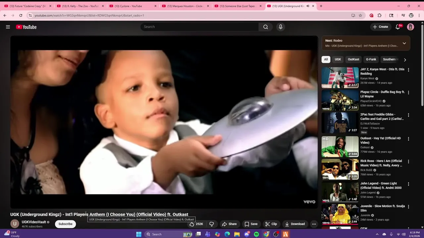
Task: Reload the page
Action: pos(21,15)
